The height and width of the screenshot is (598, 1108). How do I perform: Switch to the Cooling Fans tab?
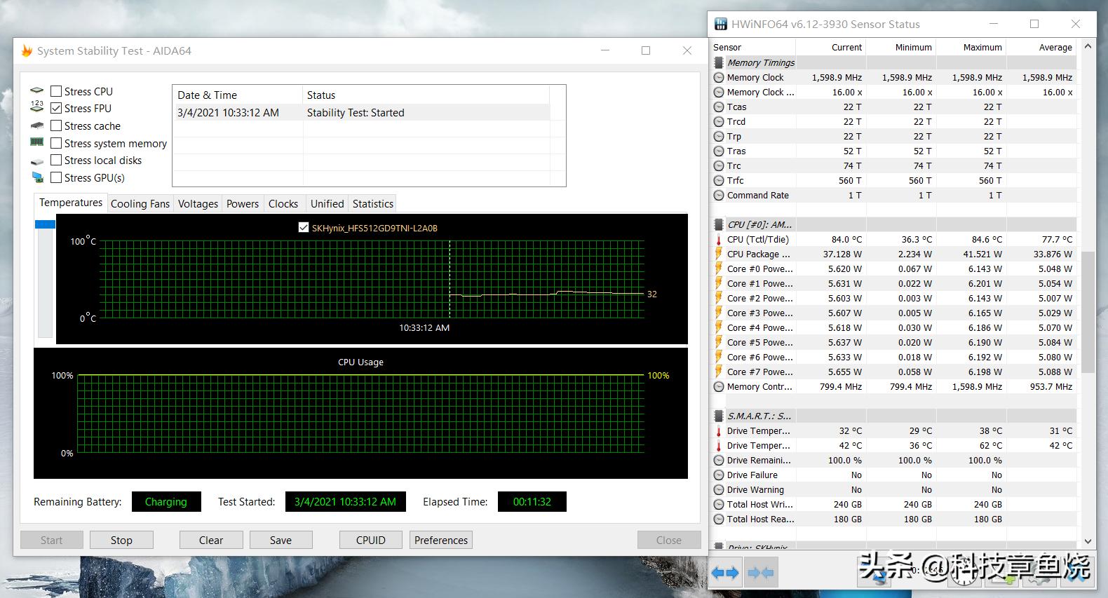(x=140, y=204)
